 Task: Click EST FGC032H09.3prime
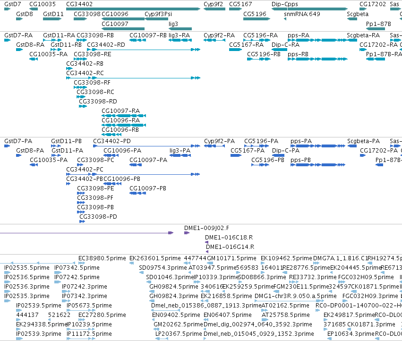(x=370, y=296)
